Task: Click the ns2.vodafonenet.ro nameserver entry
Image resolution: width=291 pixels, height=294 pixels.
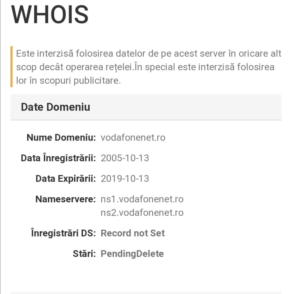Action: (142, 213)
